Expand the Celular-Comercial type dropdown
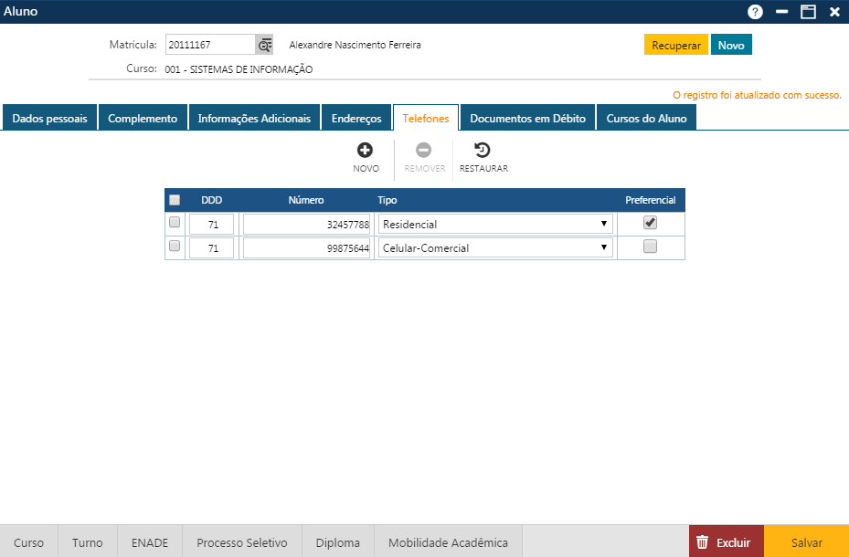This screenshot has height=557, width=849. pyautogui.click(x=494, y=247)
